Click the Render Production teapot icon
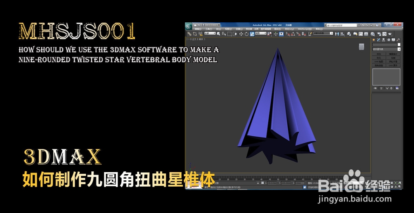Viewport: 414px width, 213px height. 390,34
